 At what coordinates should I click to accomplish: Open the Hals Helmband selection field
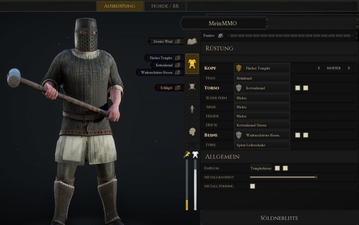point(262,78)
